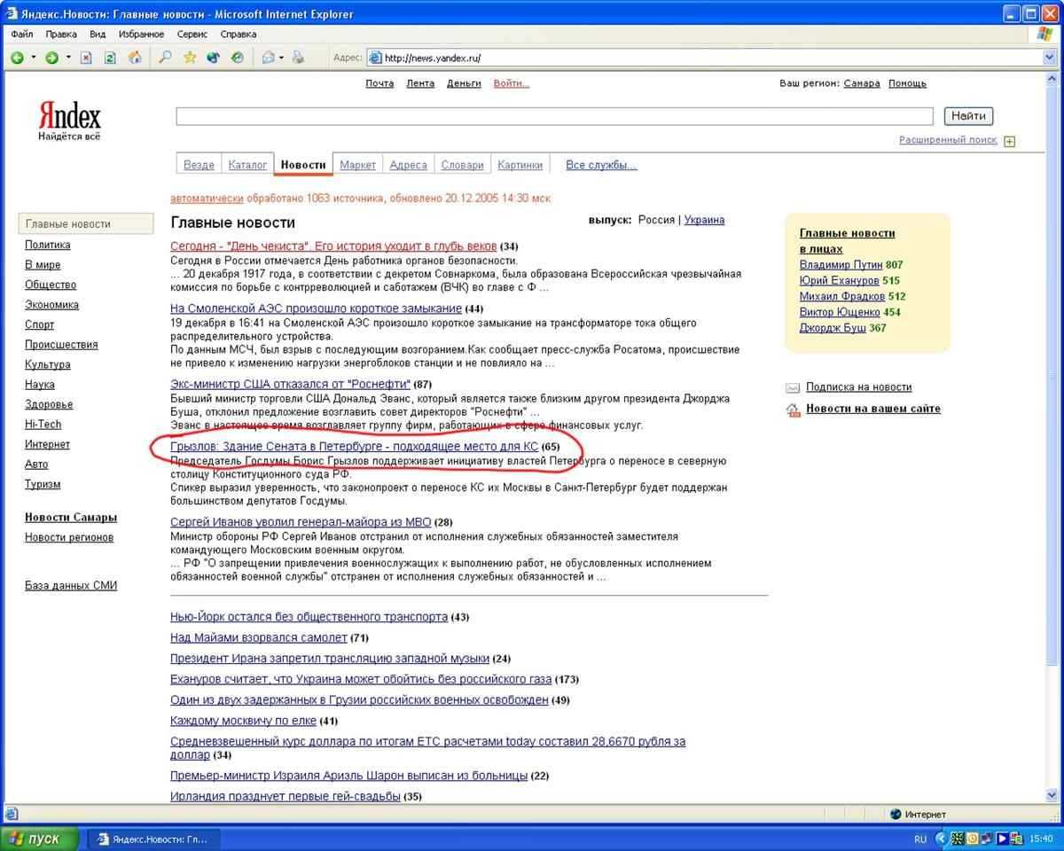Click the Print toolbar icon
Screen dimensions: 1064x851
tap(298, 58)
